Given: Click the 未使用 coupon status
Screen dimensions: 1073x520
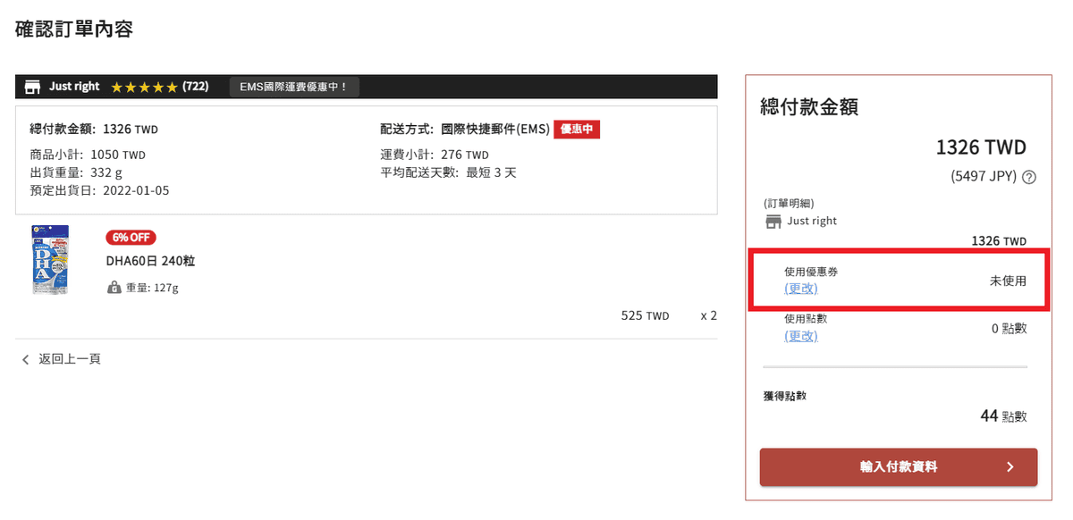Looking at the screenshot, I should 1008,281.
